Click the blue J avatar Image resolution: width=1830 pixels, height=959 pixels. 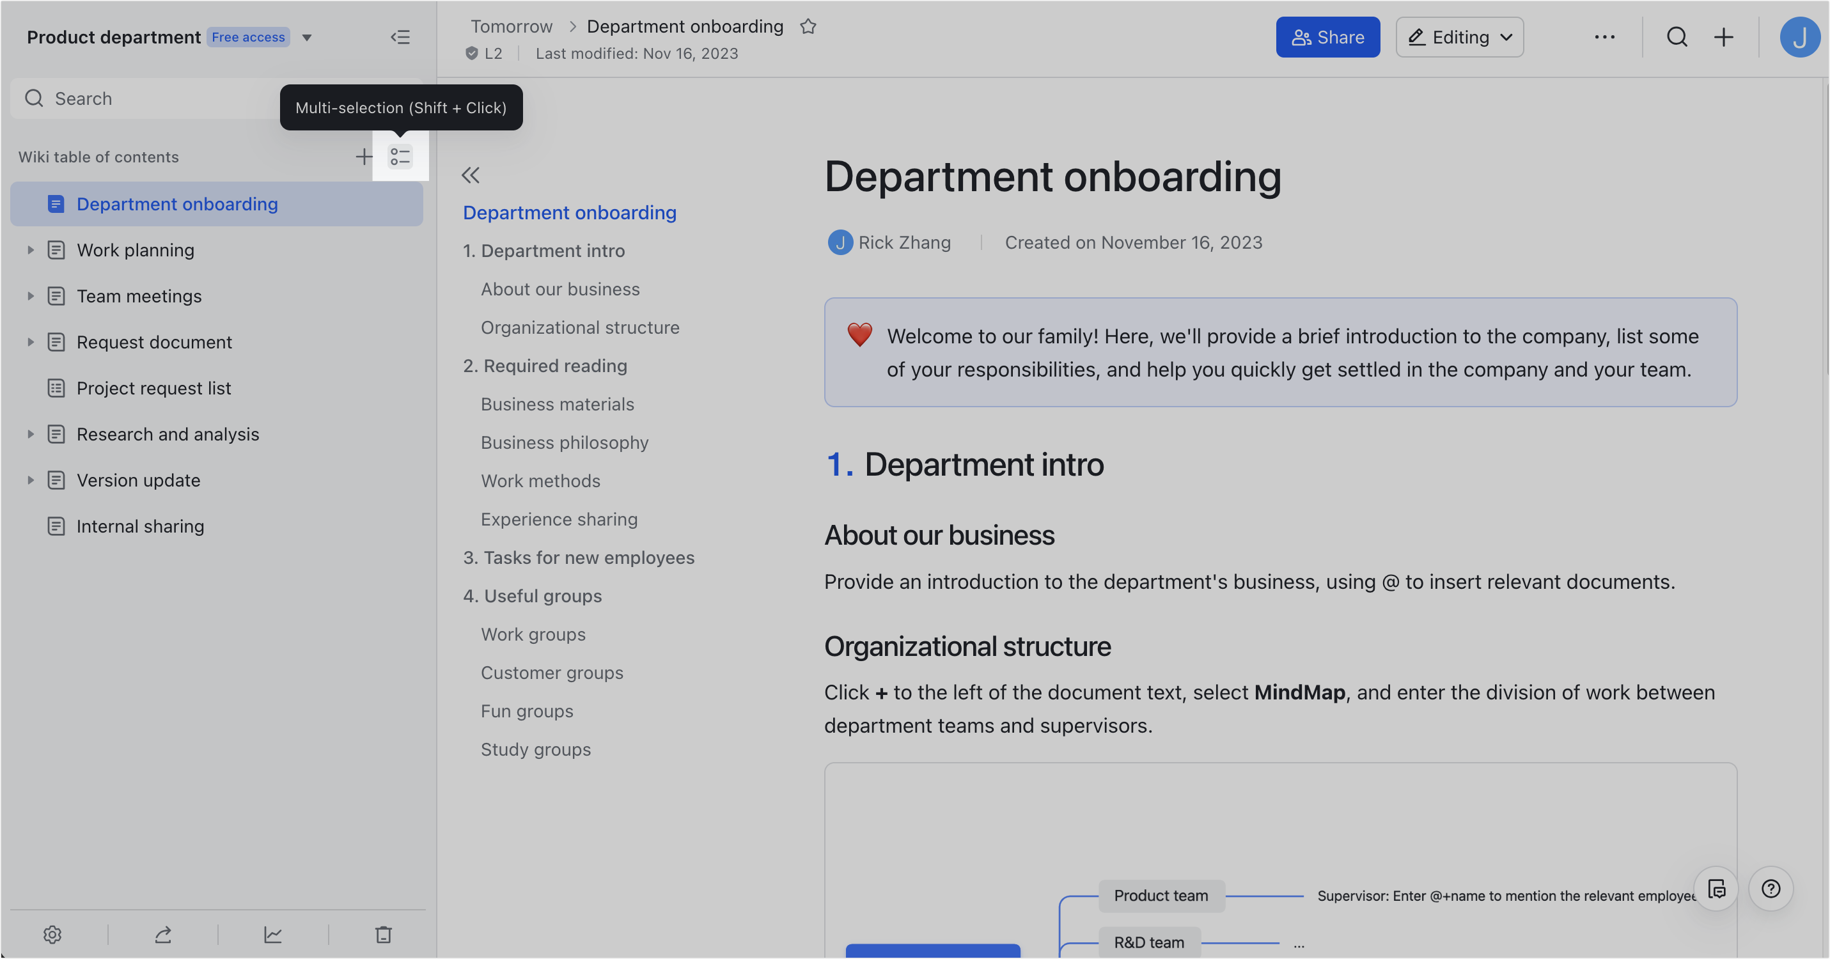pos(1800,37)
